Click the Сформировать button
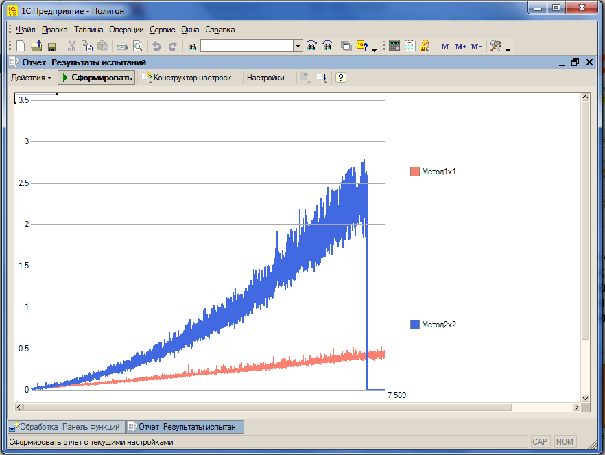 click(97, 78)
